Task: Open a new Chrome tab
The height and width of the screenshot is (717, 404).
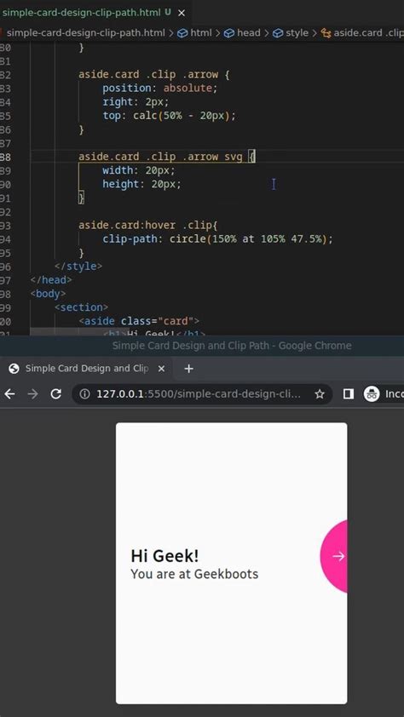Action: [x=188, y=369]
